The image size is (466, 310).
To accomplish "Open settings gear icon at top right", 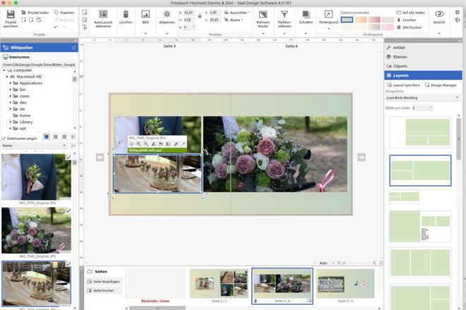I will (457, 13).
